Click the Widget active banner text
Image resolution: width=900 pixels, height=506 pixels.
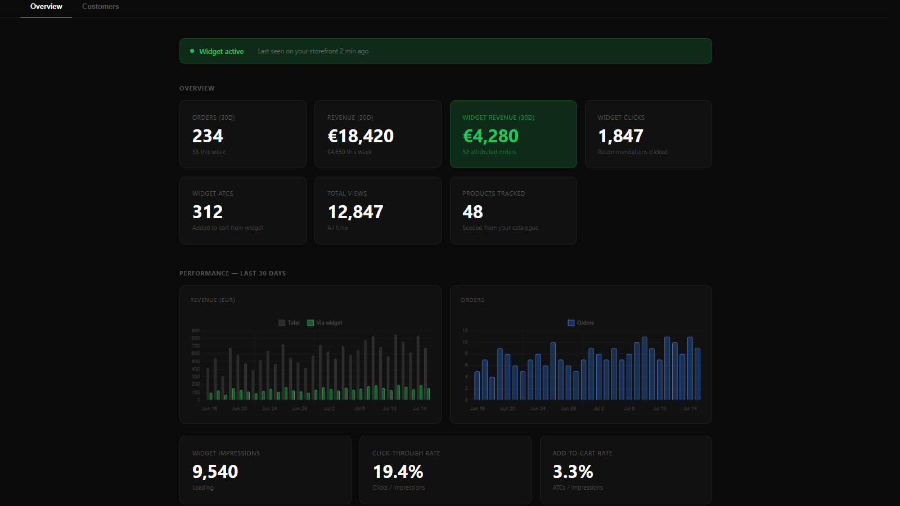tap(222, 51)
